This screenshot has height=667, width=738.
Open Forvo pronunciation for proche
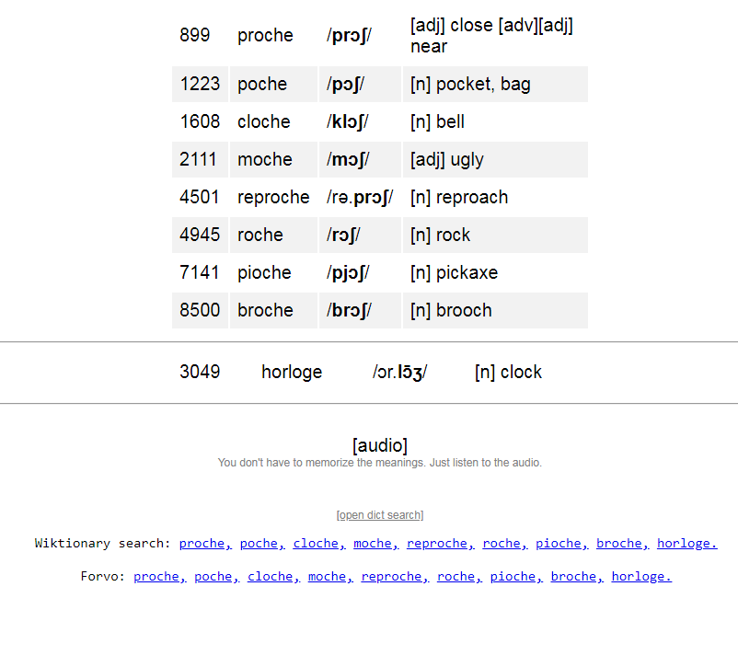(159, 576)
